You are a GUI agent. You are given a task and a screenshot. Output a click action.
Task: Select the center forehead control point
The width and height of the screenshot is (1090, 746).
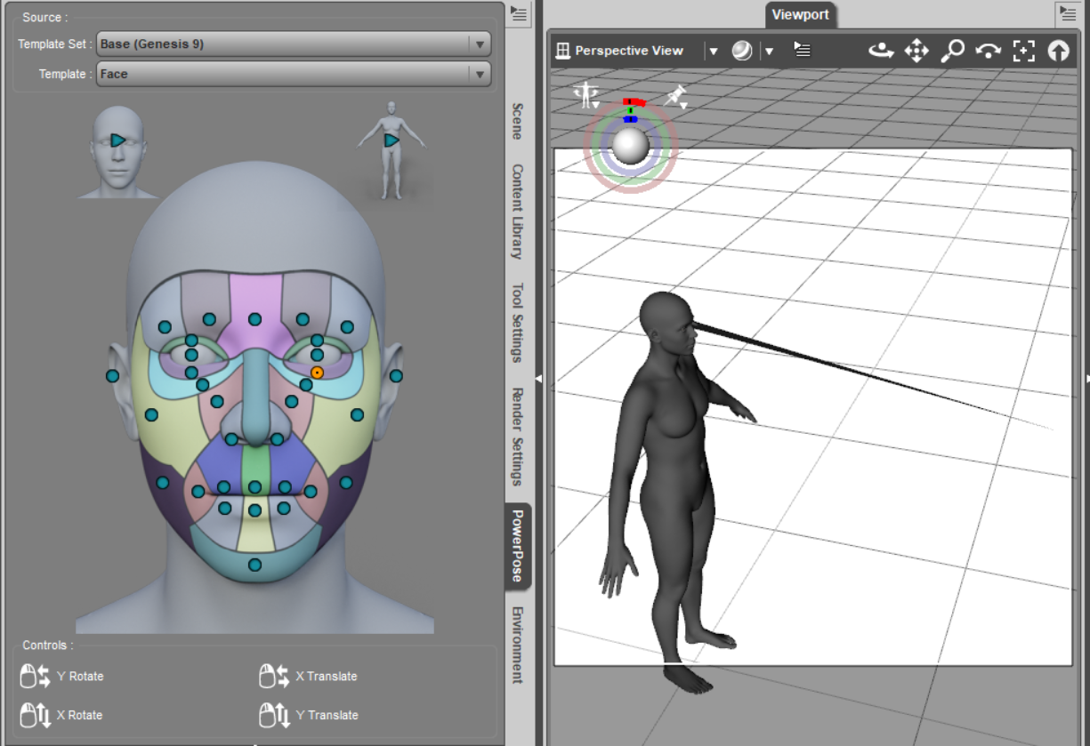254,319
